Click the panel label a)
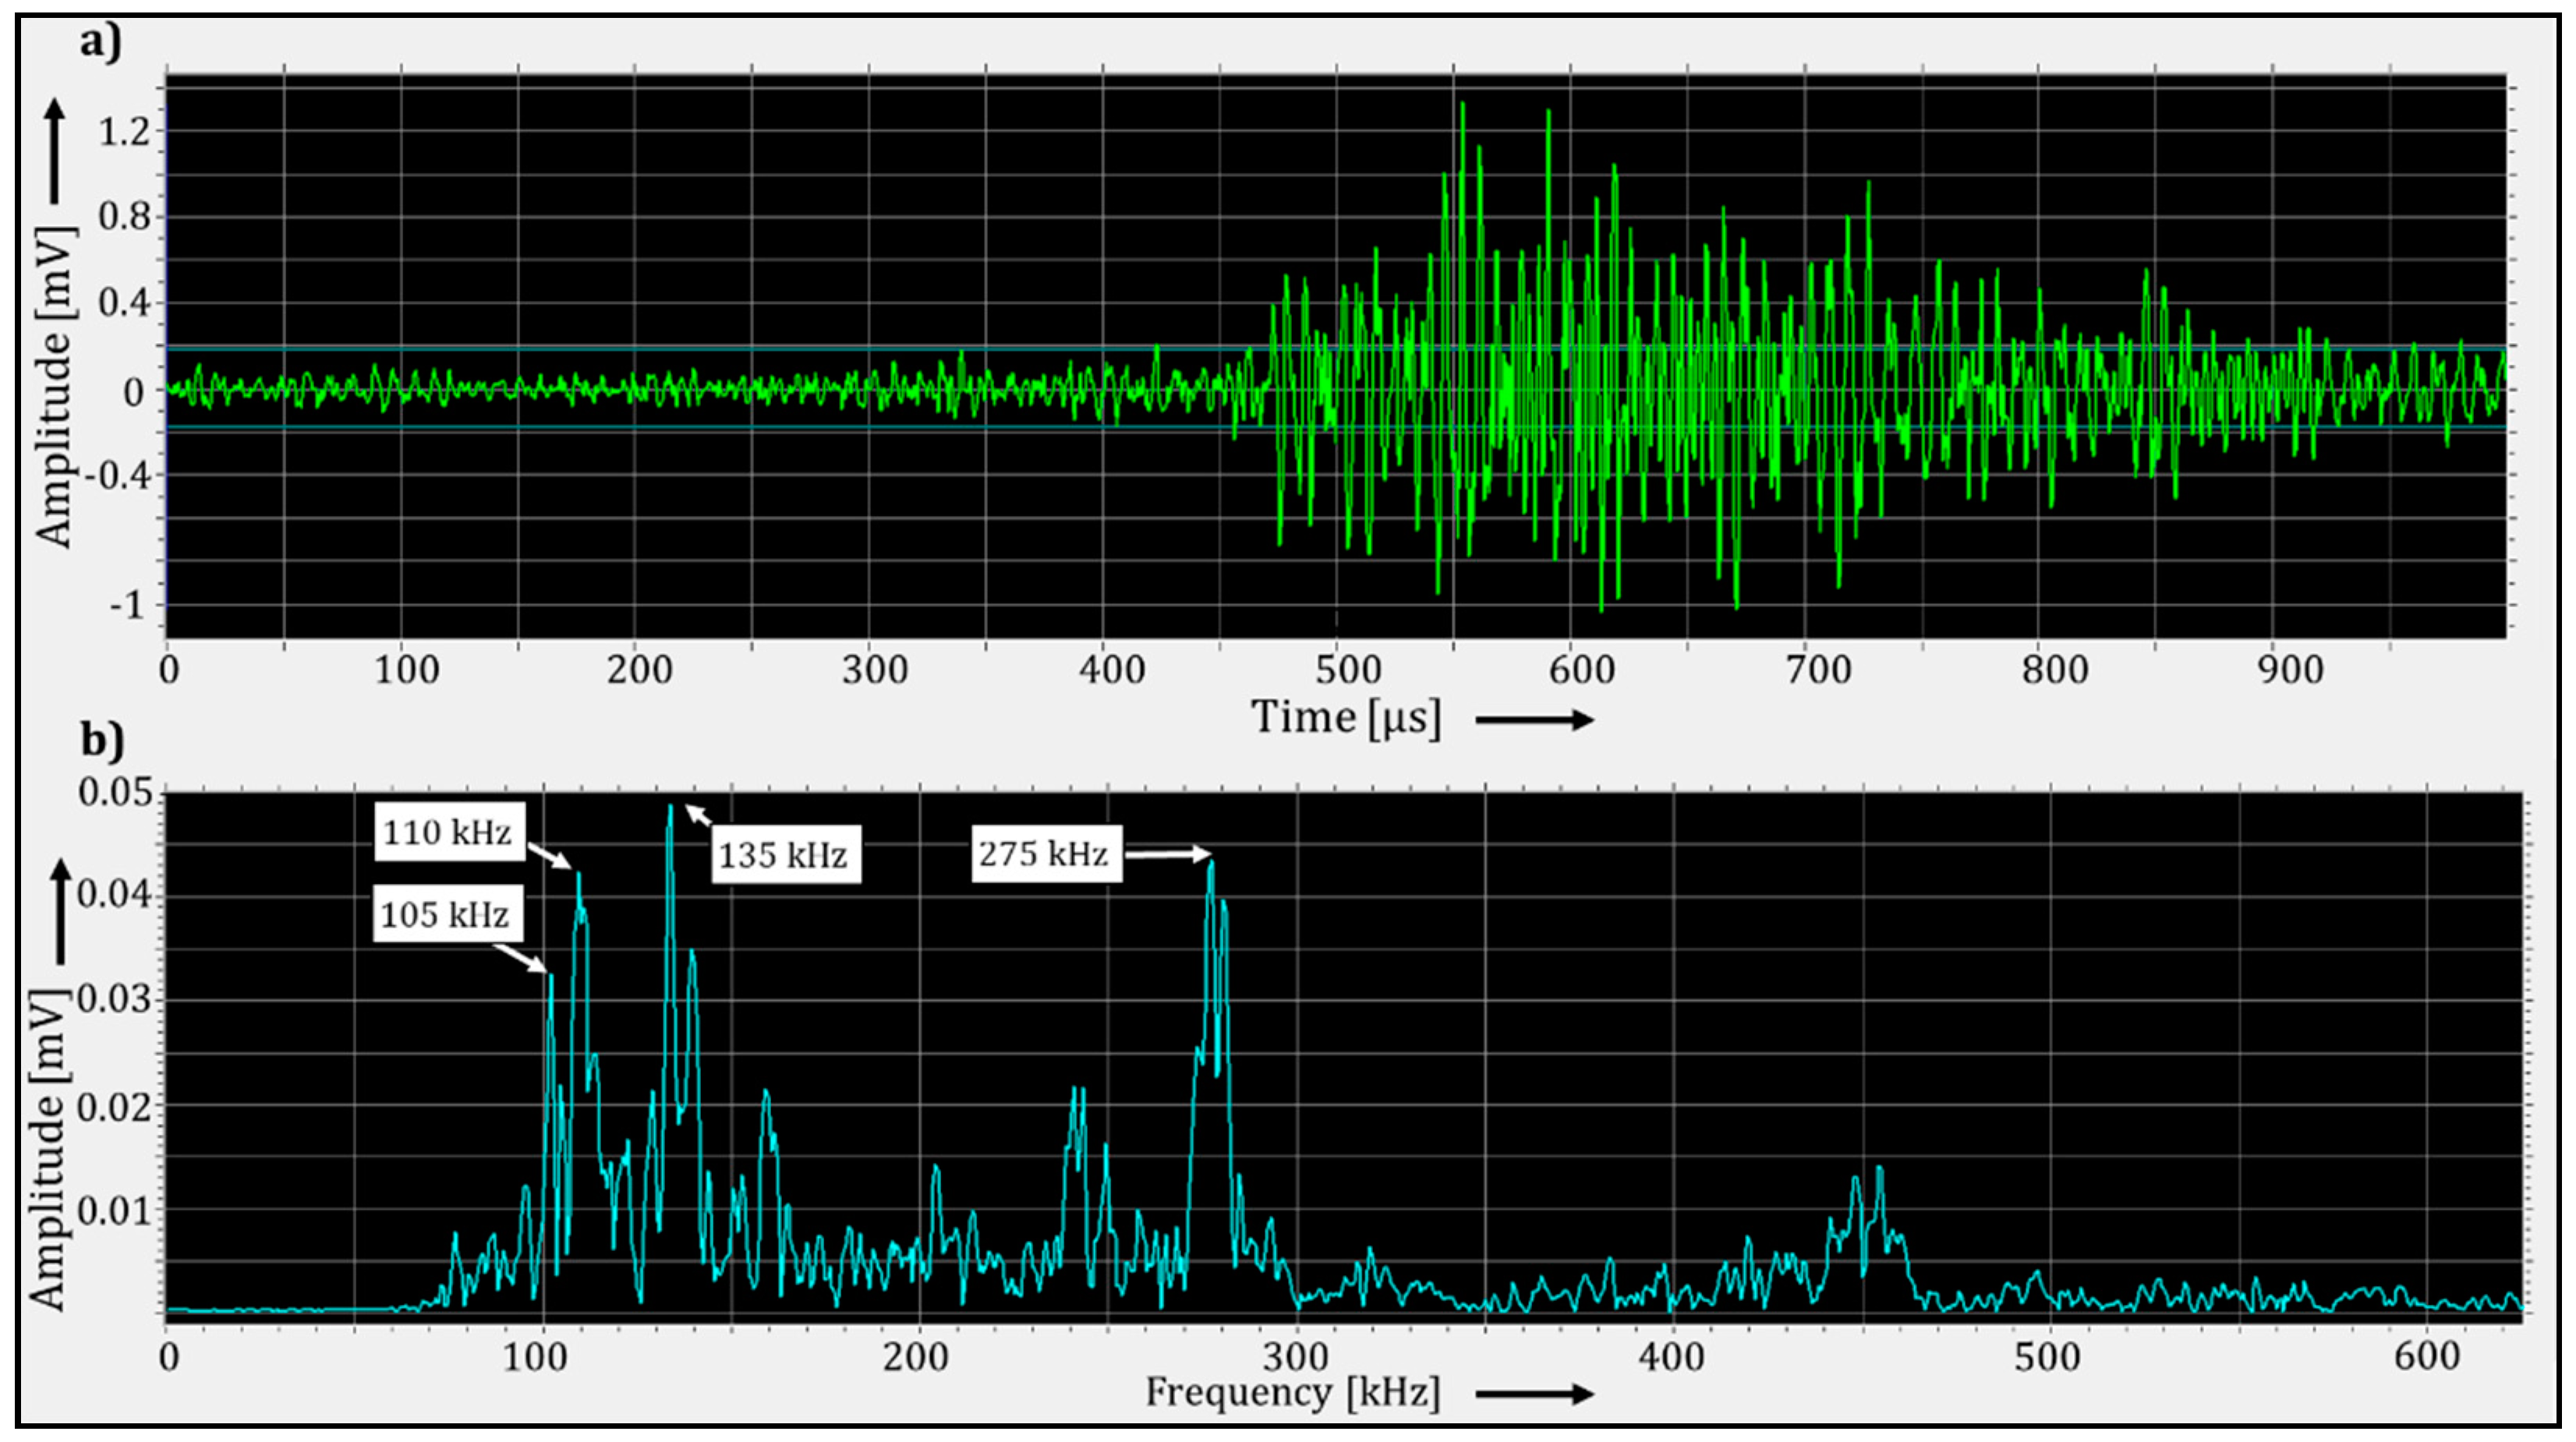The height and width of the screenshot is (1442, 2576). [101, 43]
